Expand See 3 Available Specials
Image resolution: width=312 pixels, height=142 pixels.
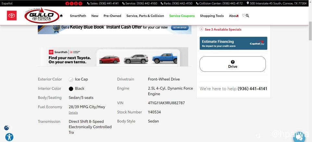(x=223, y=29)
